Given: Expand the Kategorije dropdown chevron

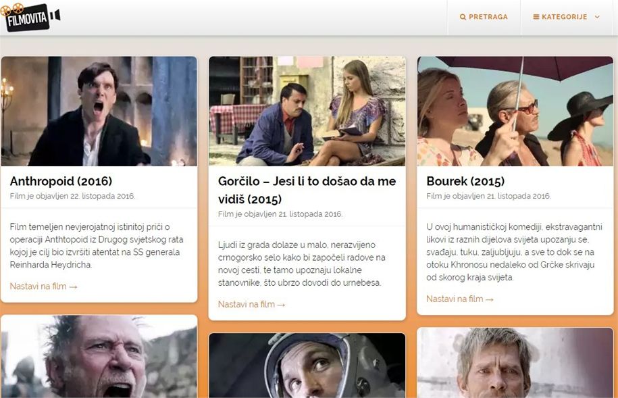Looking at the screenshot, I should point(597,17).
